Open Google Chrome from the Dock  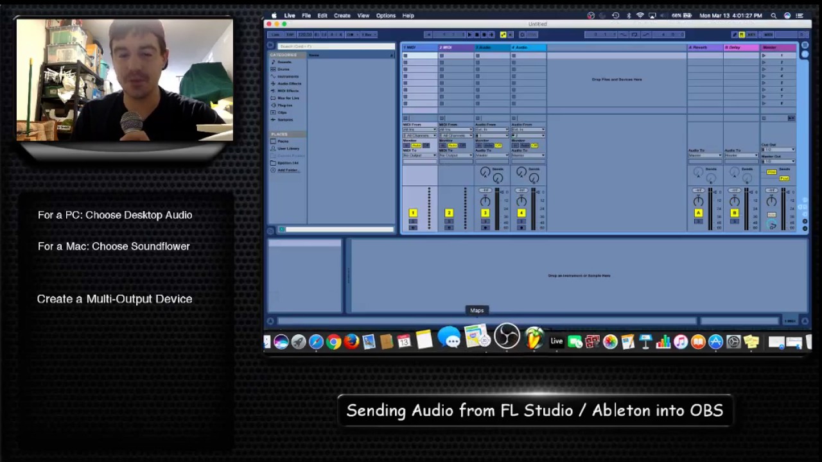[333, 342]
